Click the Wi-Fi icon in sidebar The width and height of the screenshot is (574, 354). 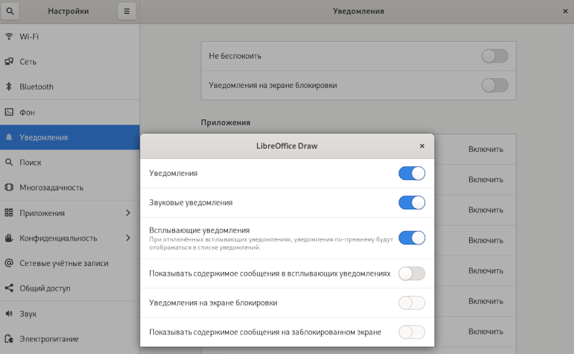(x=9, y=37)
